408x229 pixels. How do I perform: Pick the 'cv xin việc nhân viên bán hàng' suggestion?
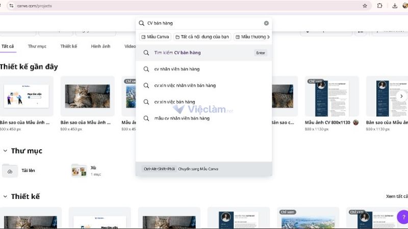point(203,85)
